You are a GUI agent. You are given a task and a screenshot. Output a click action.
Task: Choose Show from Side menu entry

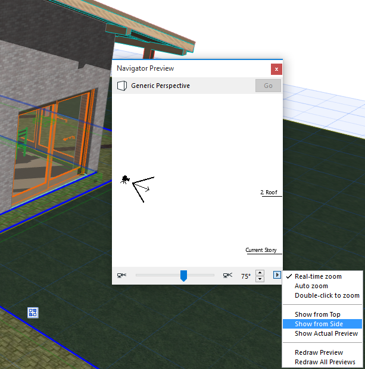point(322,324)
